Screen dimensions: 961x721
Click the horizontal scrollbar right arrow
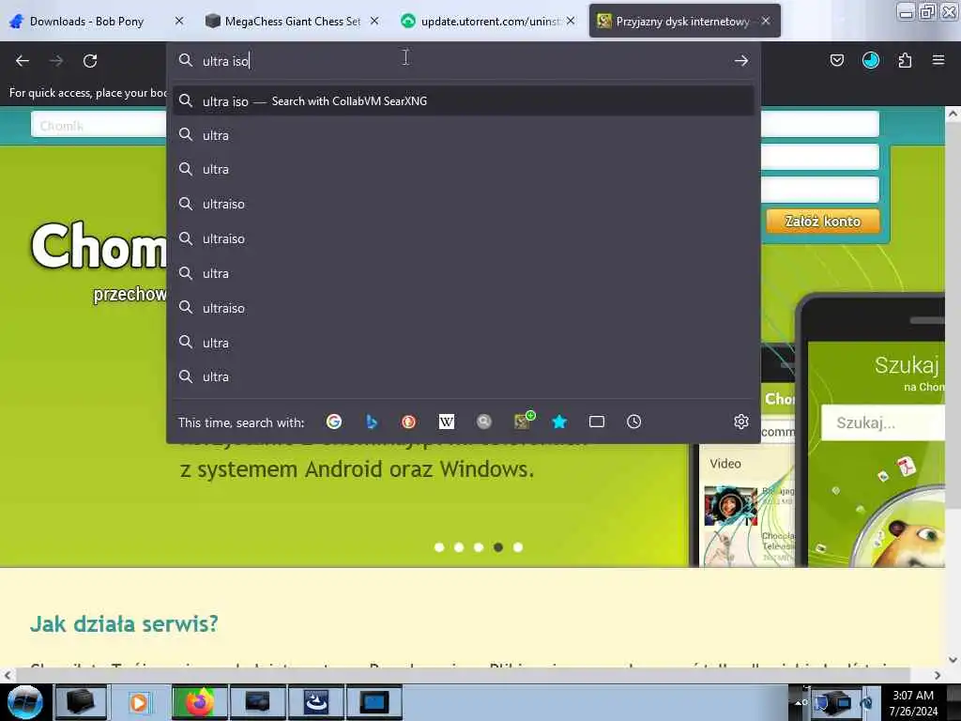(x=938, y=675)
